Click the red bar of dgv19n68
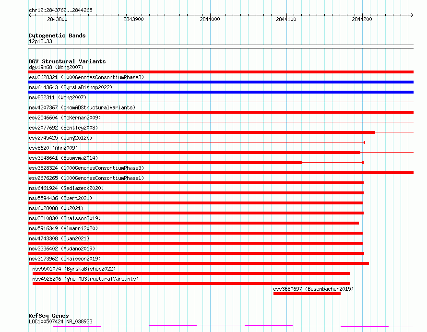This screenshot has width=427, height=332. 221,72
